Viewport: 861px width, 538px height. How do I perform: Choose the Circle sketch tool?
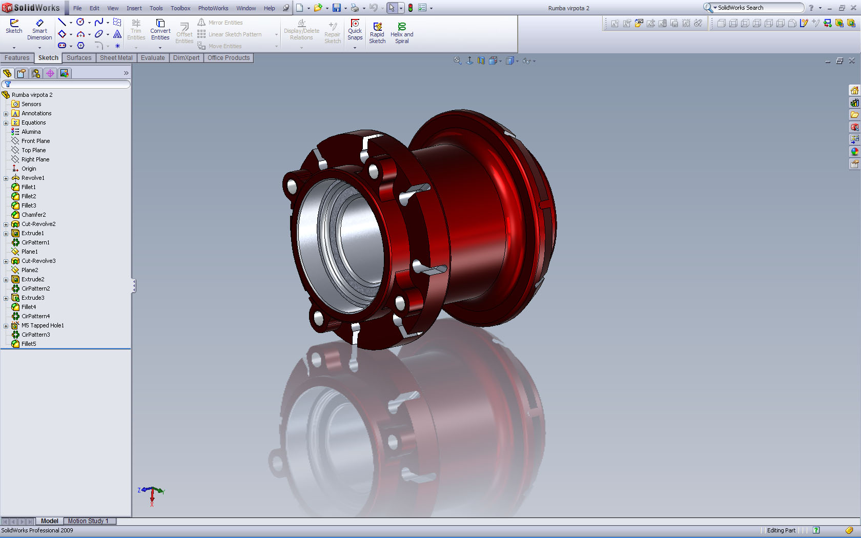point(80,22)
